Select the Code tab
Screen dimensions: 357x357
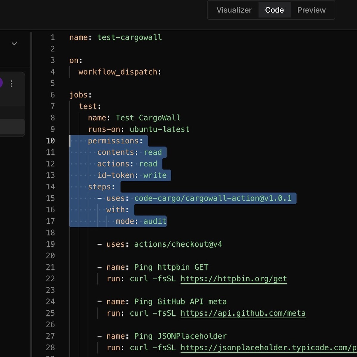point(274,10)
